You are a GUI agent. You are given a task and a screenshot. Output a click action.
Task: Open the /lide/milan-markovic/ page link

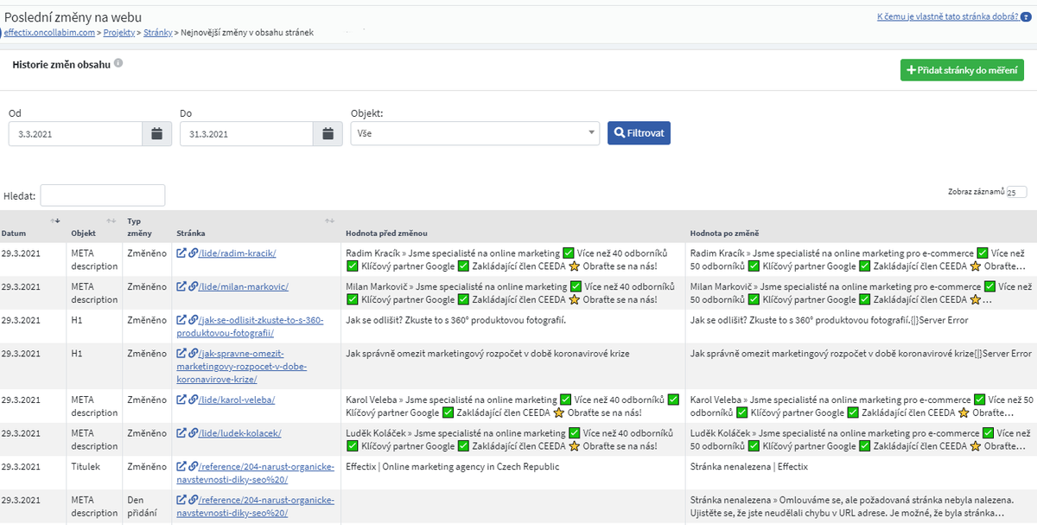click(x=244, y=287)
